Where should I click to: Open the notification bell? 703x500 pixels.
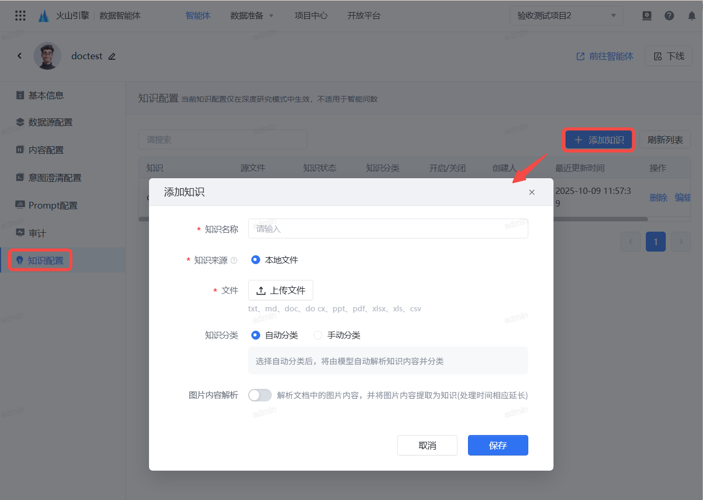pos(692,16)
